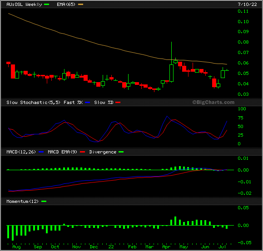This screenshot has height=251, width=263.
Task: Click the Momentum(12) panel header label
Action: tap(22, 201)
